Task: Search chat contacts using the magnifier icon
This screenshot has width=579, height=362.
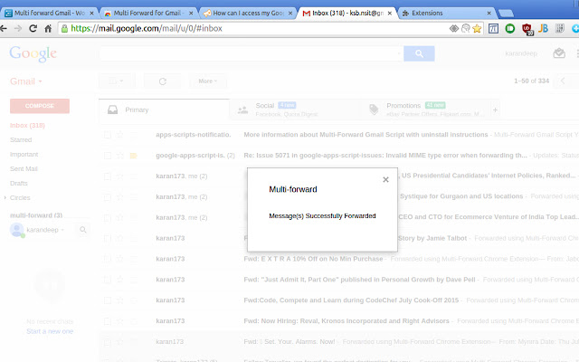Action: pyautogui.click(x=83, y=230)
